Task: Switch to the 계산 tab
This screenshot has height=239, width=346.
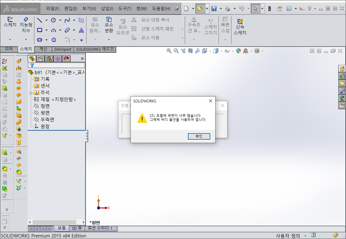Action: point(43,49)
